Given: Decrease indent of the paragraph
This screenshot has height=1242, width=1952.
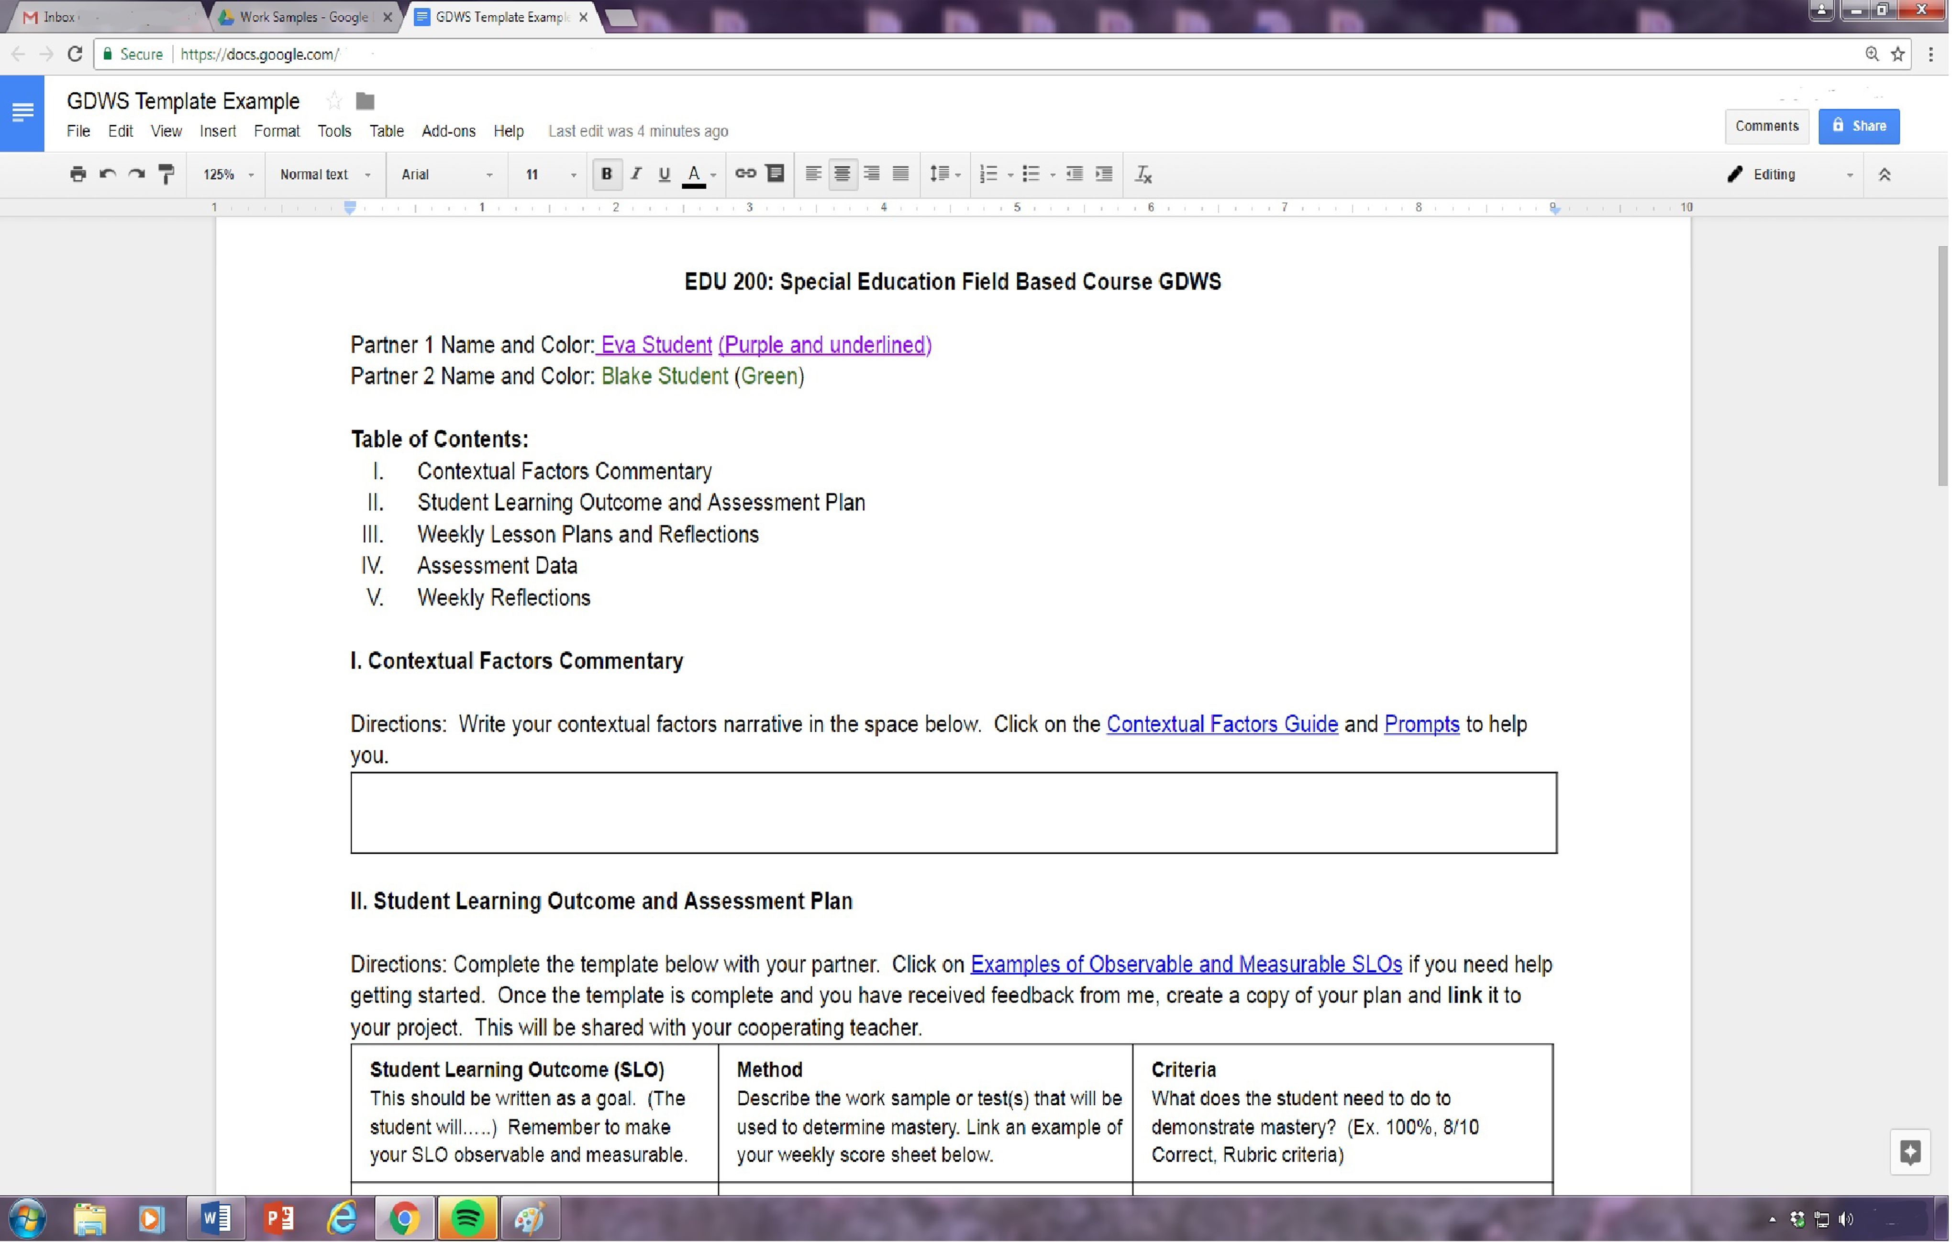Looking at the screenshot, I should (x=1074, y=174).
